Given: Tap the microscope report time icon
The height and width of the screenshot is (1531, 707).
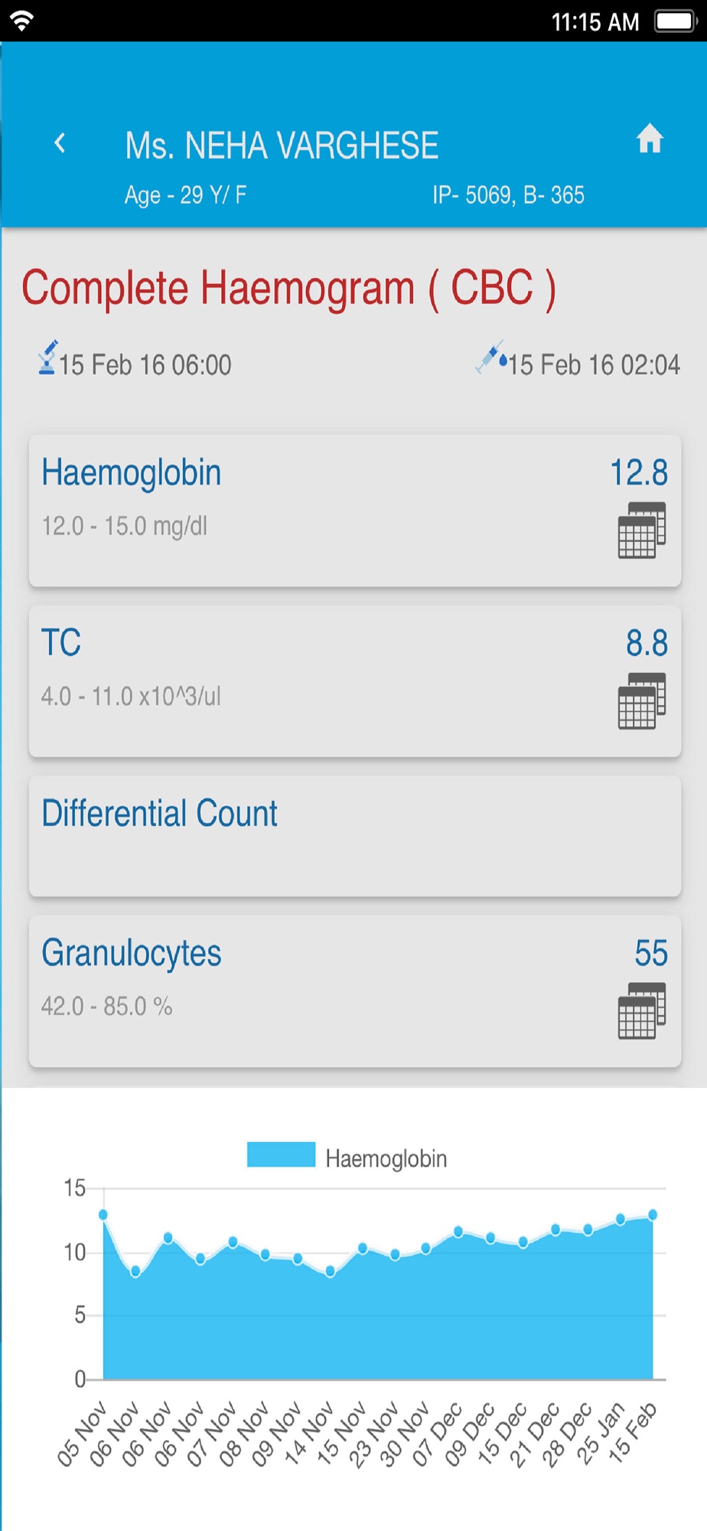Looking at the screenshot, I should (x=47, y=358).
